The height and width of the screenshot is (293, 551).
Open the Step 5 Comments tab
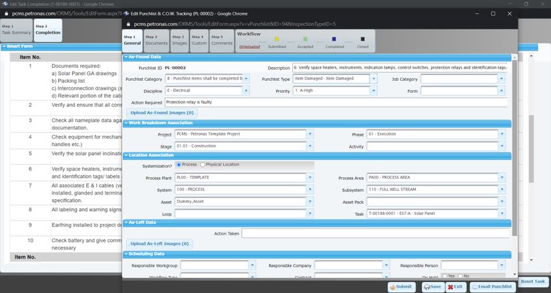click(x=222, y=41)
